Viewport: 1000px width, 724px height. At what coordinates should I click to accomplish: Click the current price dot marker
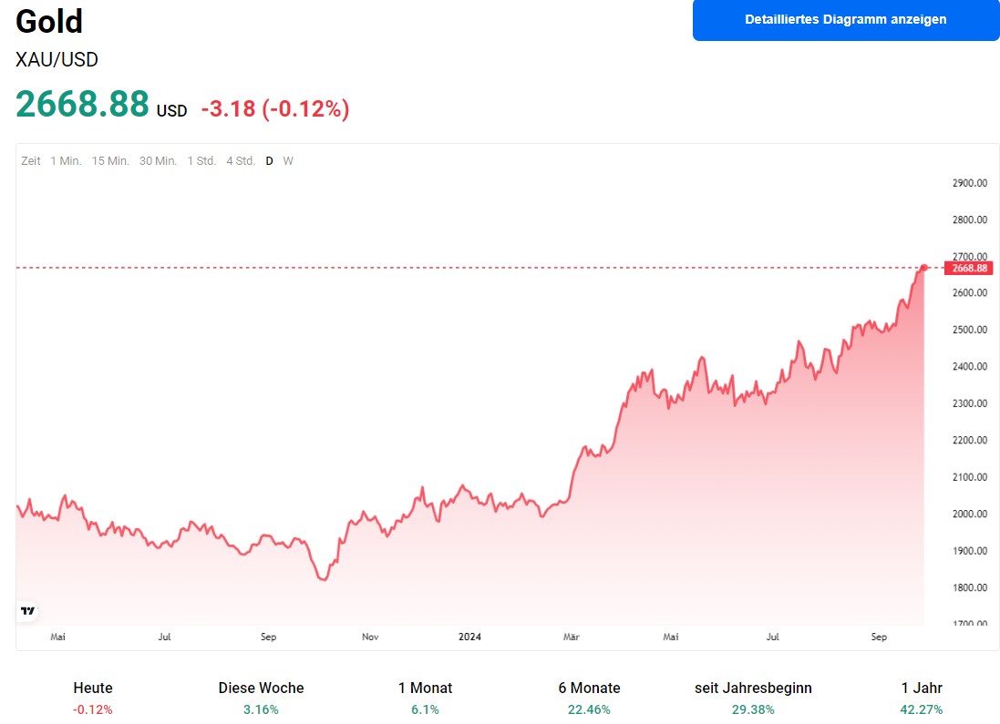(924, 268)
